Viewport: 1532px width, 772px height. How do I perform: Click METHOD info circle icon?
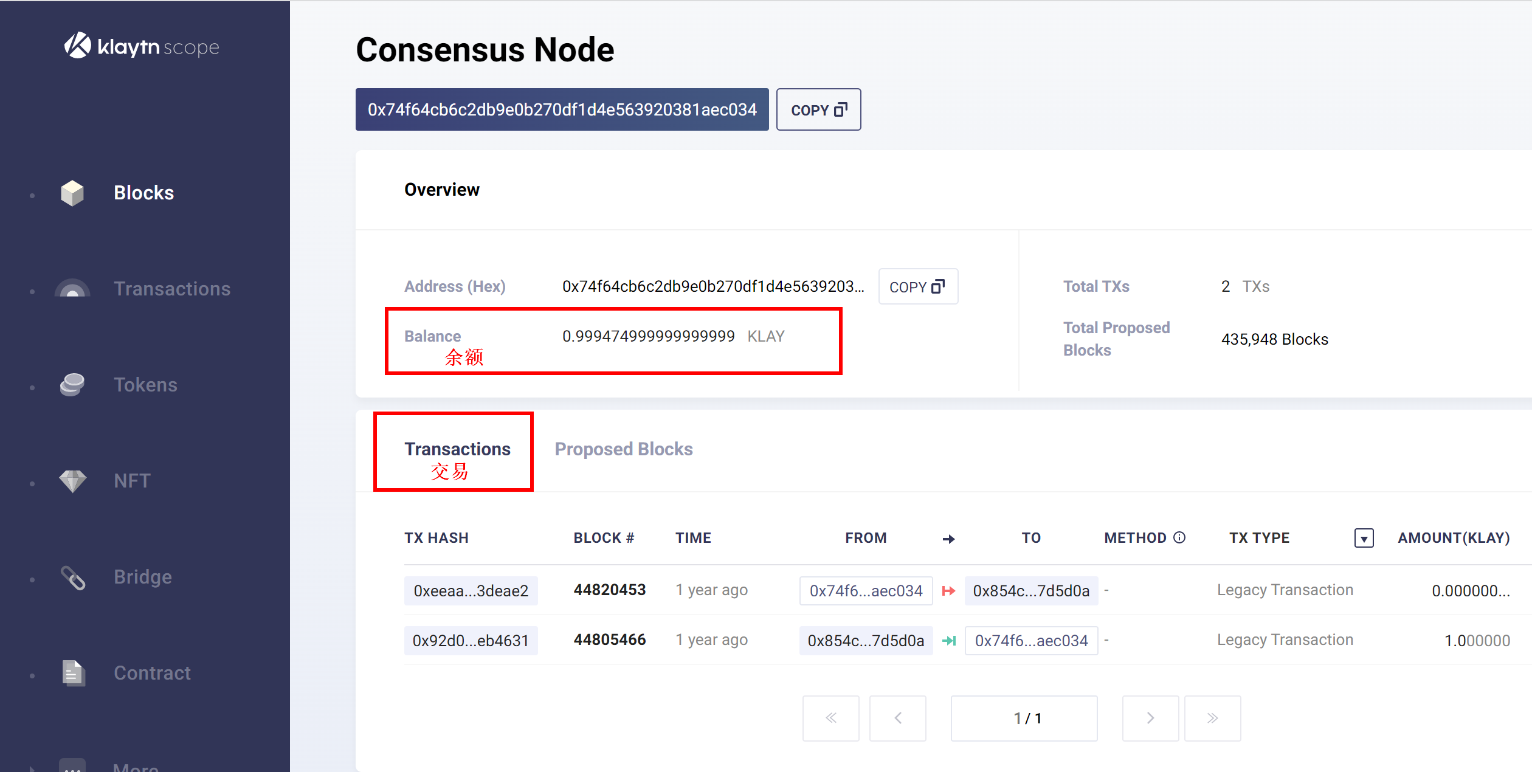click(x=1179, y=537)
